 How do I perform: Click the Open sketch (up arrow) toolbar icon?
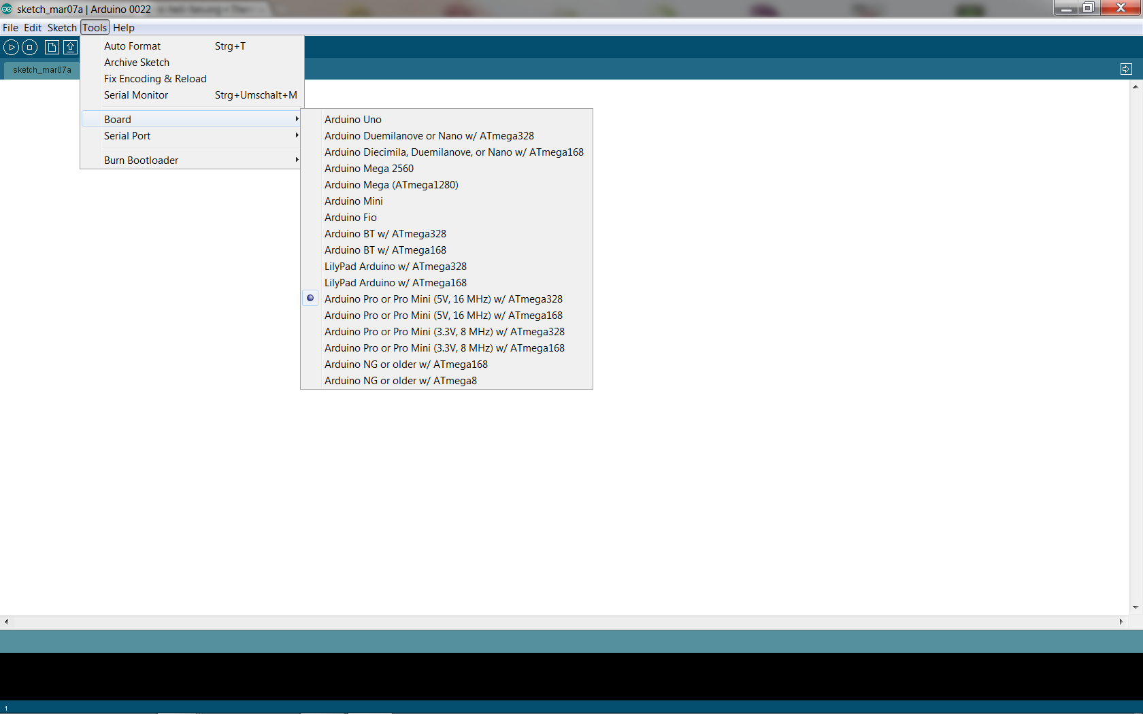point(71,48)
